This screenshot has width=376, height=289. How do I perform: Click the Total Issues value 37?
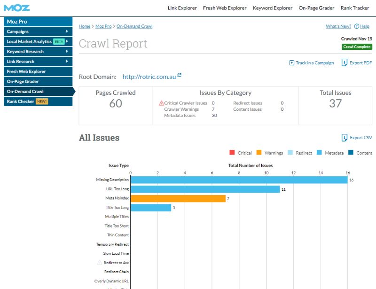click(x=335, y=103)
